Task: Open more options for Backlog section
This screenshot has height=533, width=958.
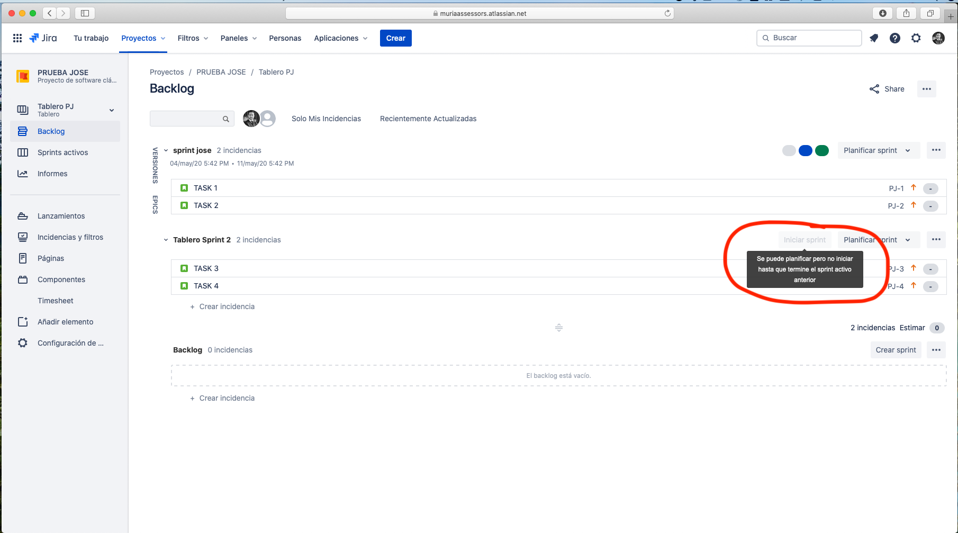Action: pos(936,350)
